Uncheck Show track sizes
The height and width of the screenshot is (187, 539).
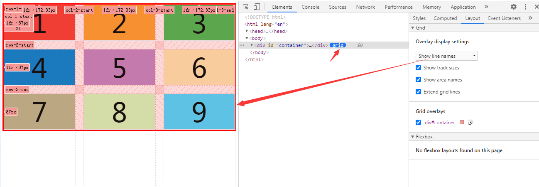[x=419, y=68]
